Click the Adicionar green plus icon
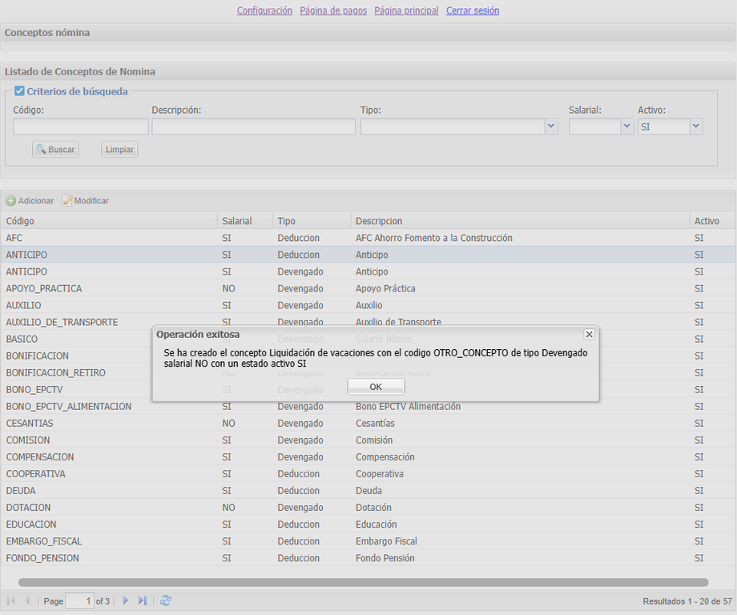 click(x=11, y=201)
